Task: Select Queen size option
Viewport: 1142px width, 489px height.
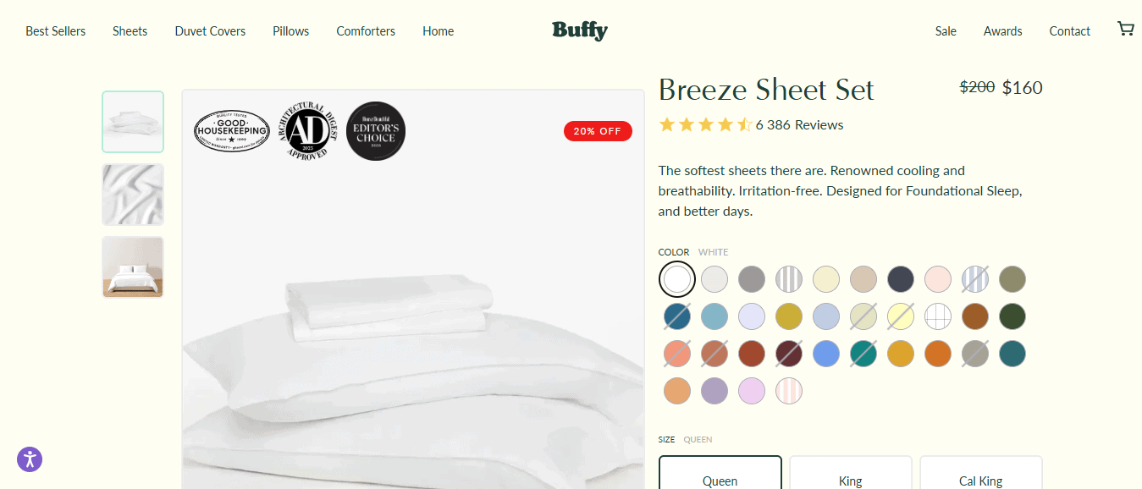Action: click(720, 472)
